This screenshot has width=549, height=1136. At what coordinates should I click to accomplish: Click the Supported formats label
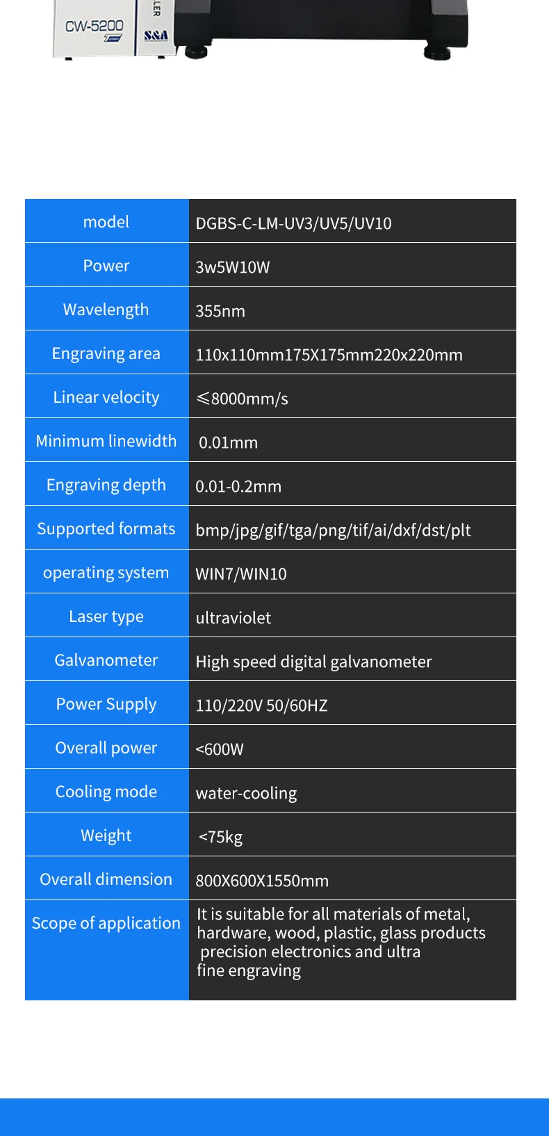pyautogui.click(x=106, y=529)
